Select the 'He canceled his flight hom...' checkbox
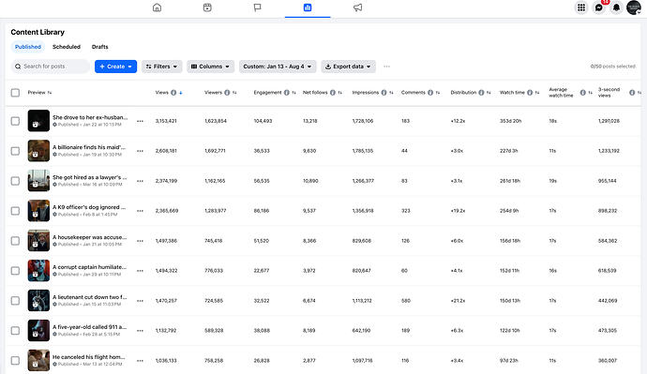The image size is (647, 374). (x=15, y=360)
